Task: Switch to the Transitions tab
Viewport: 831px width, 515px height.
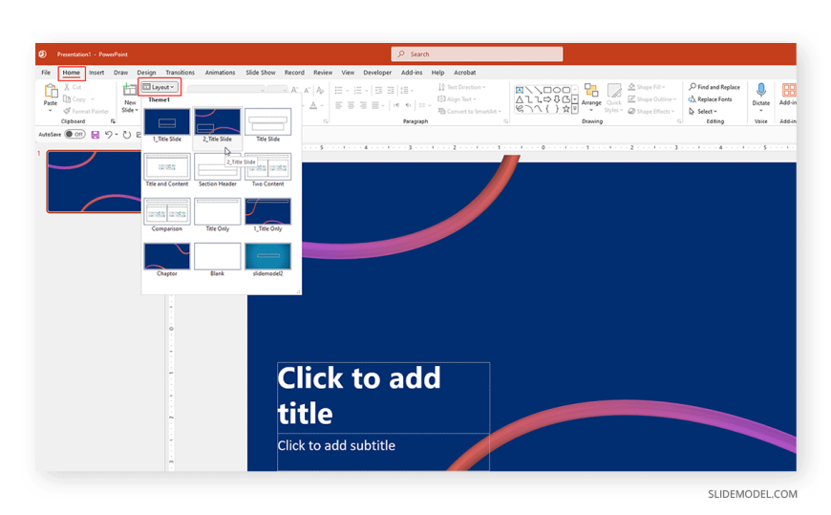Action: (x=181, y=73)
